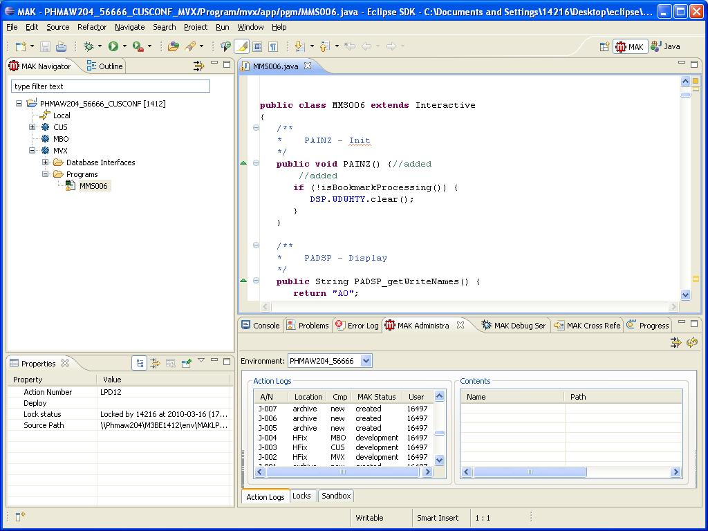The width and height of the screenshot is (708, 531).
Task: Click the type filter text field
Action: (111, 86)
